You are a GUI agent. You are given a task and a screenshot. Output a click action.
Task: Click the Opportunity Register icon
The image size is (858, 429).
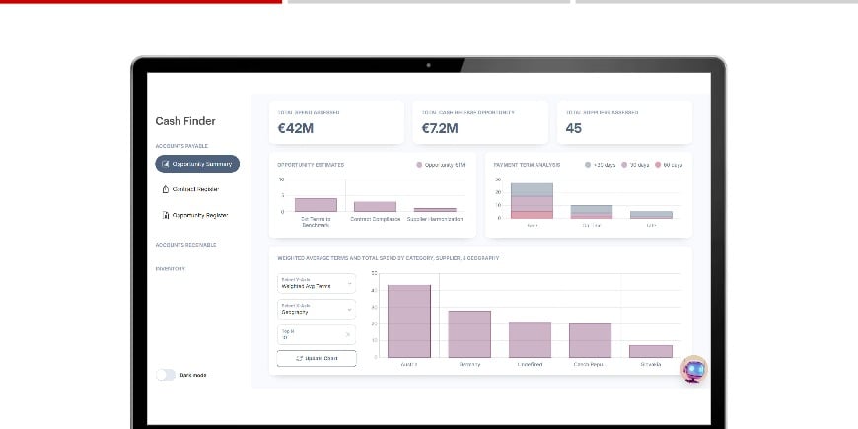[x=166, y=215]
